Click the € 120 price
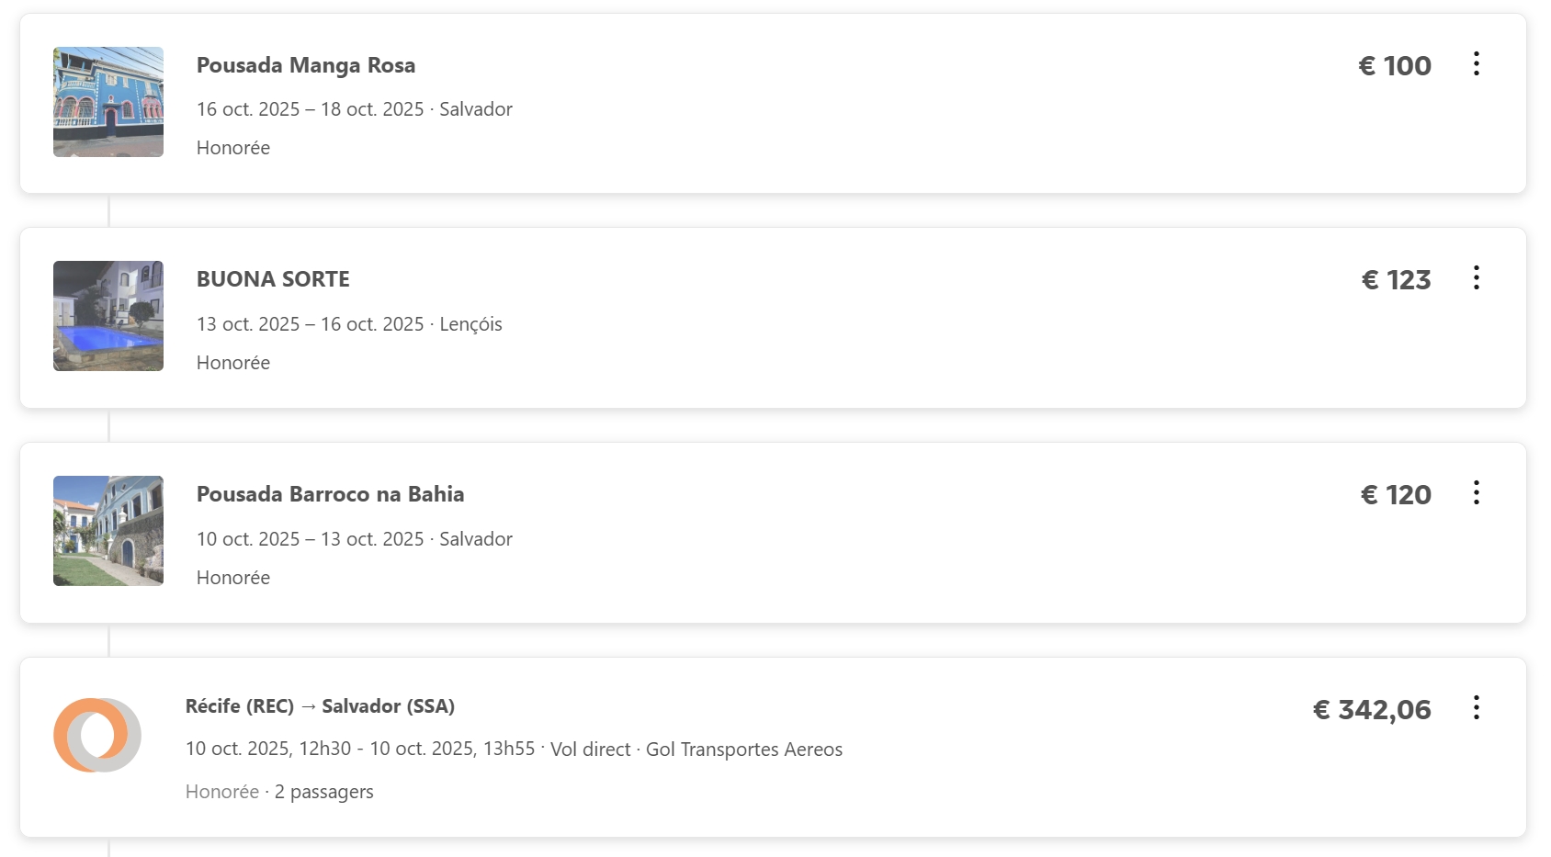 coord(1396,495)
